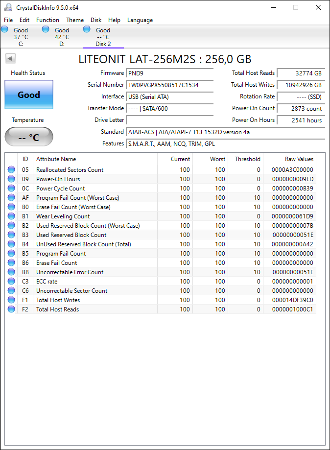The height and width of the screenshot is (450, 330).
Task: Click the Total Host Reads row status icon
Action: [x=11, y=309]
